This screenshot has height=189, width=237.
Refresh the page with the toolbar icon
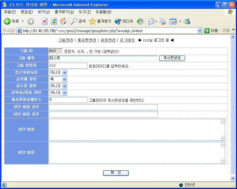[54, 21]
